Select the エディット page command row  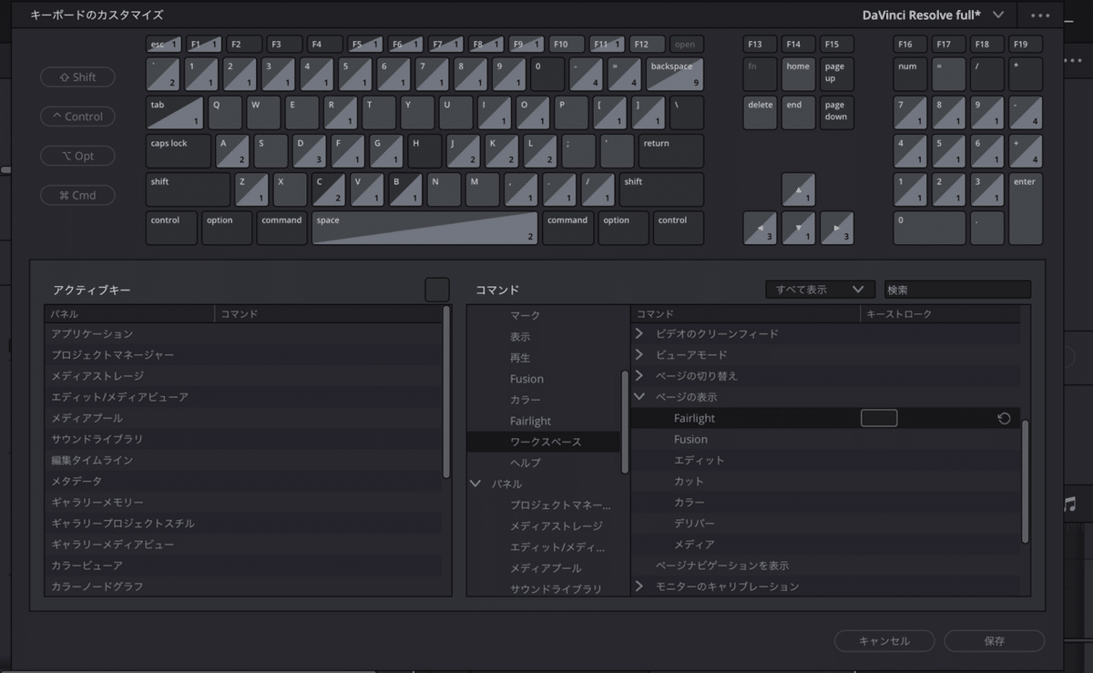tap(825, 460)
